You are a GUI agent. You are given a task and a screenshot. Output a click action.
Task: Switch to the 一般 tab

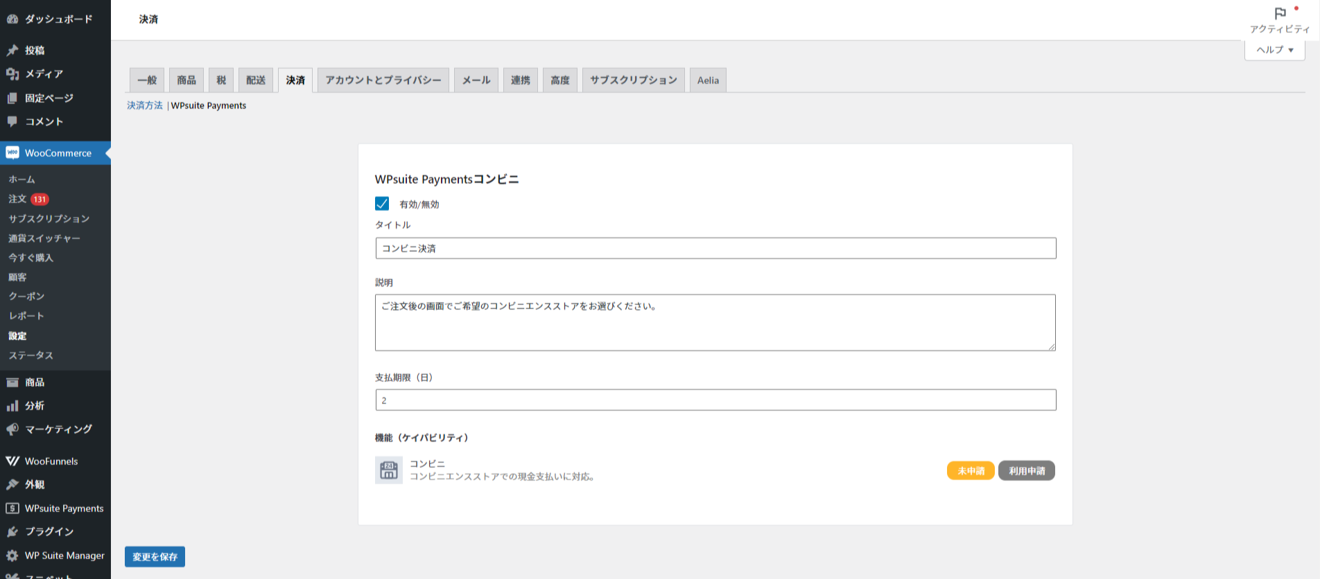point(147,80)
